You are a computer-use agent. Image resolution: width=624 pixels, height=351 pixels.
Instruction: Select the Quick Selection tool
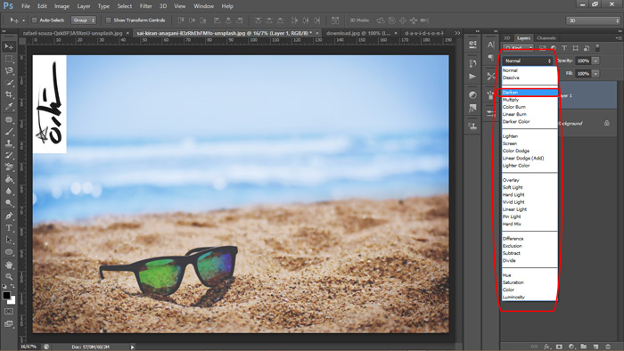pyautogui.click(x=9, y=83)
